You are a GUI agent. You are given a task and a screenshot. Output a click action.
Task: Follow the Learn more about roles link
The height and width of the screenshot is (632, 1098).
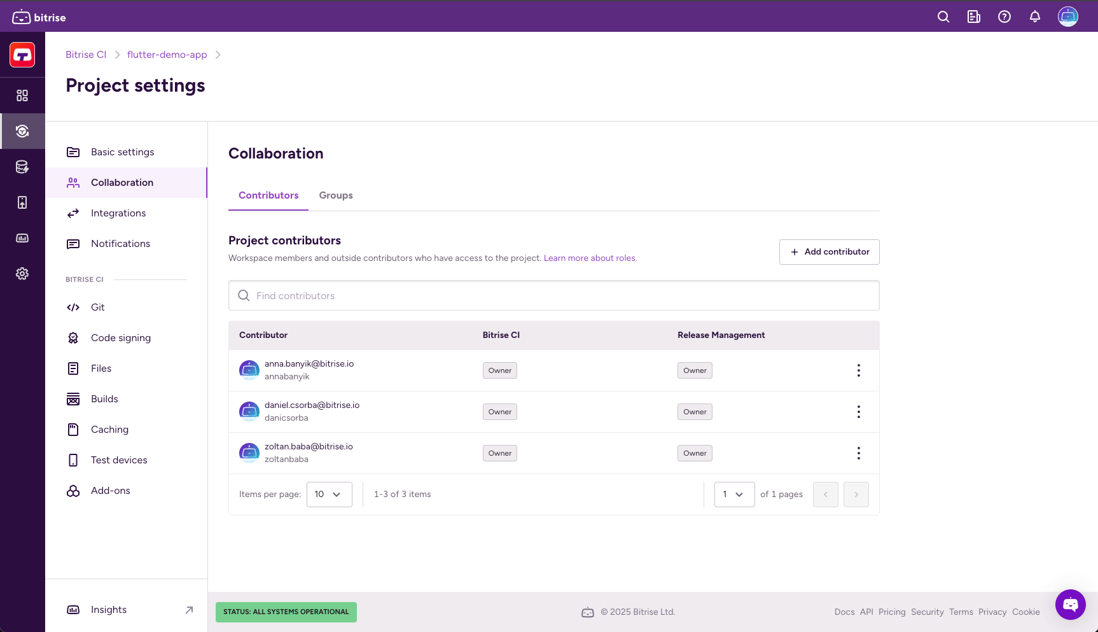[590, 258]
